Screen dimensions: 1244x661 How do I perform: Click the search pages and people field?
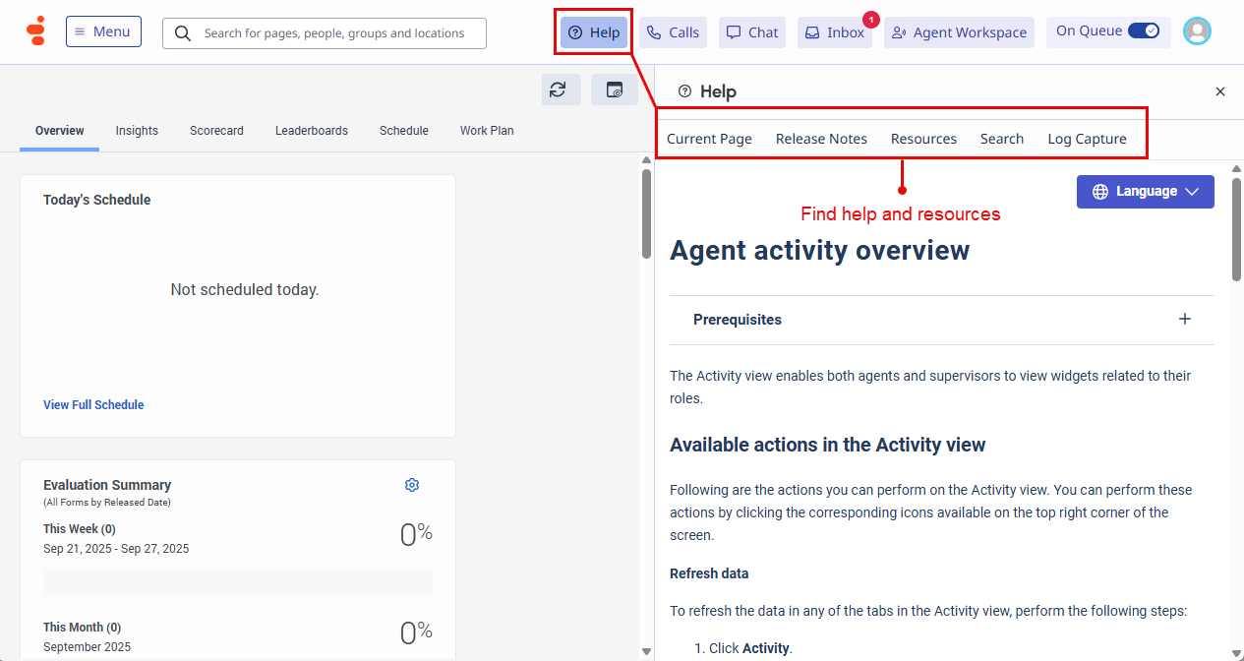click(x=332, y=33)
